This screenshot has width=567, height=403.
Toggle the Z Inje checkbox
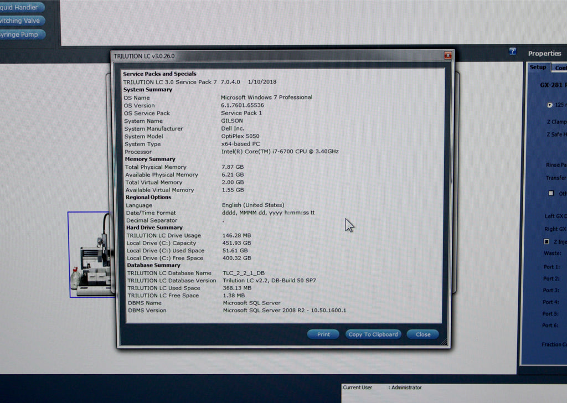tap(547, 241)
